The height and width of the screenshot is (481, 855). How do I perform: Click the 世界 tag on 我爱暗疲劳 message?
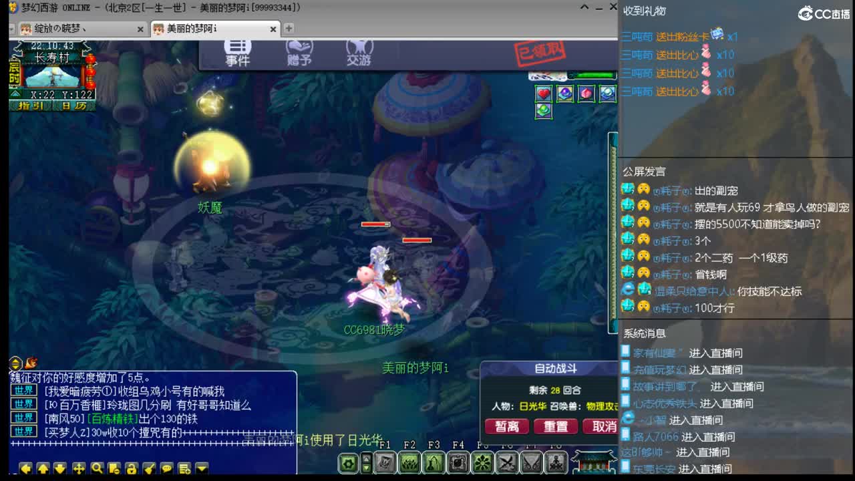(24, 391)
